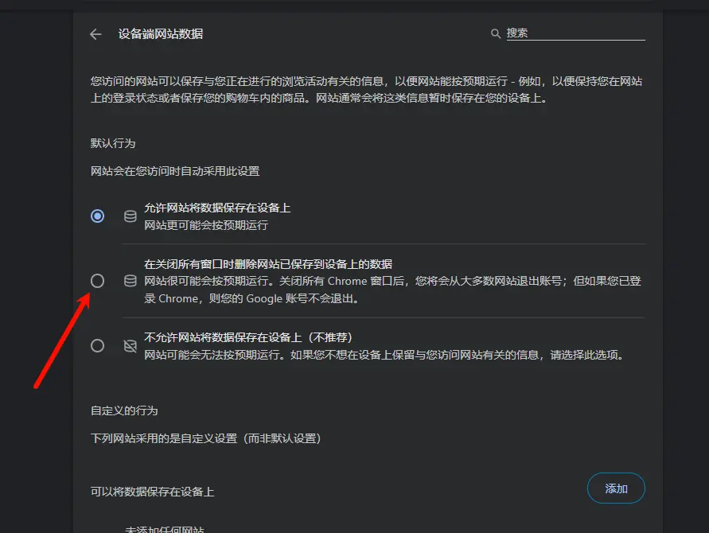Focus the 搜索 search field
The width and height of the screenshot is (709, 533).
575,33
